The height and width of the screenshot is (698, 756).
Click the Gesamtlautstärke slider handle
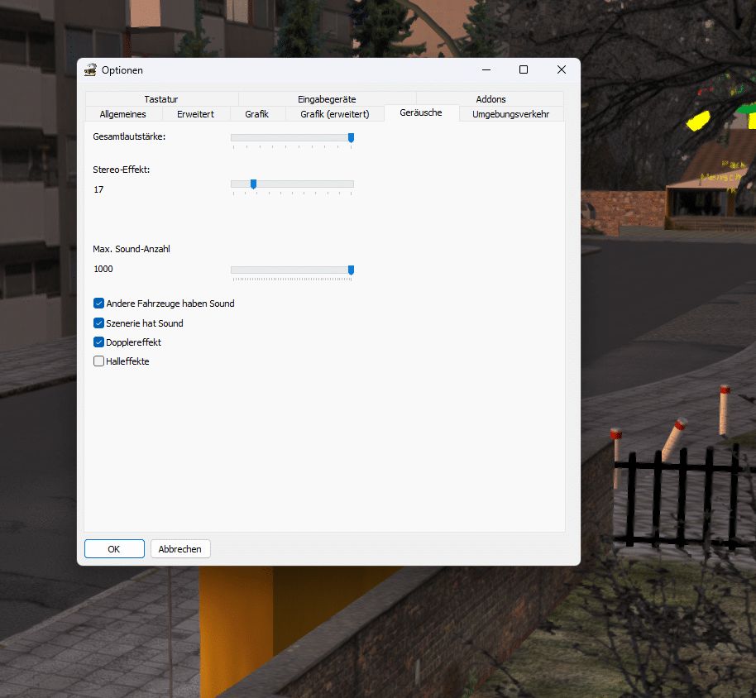point(351,138)
